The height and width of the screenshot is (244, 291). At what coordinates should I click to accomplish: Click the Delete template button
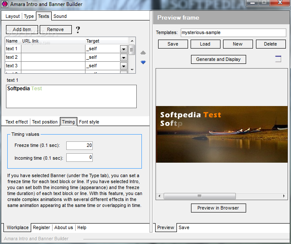(x=270, y=44)
